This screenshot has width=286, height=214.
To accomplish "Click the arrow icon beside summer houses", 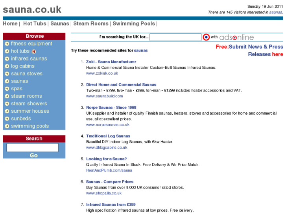I will click(x=7, y=111).
